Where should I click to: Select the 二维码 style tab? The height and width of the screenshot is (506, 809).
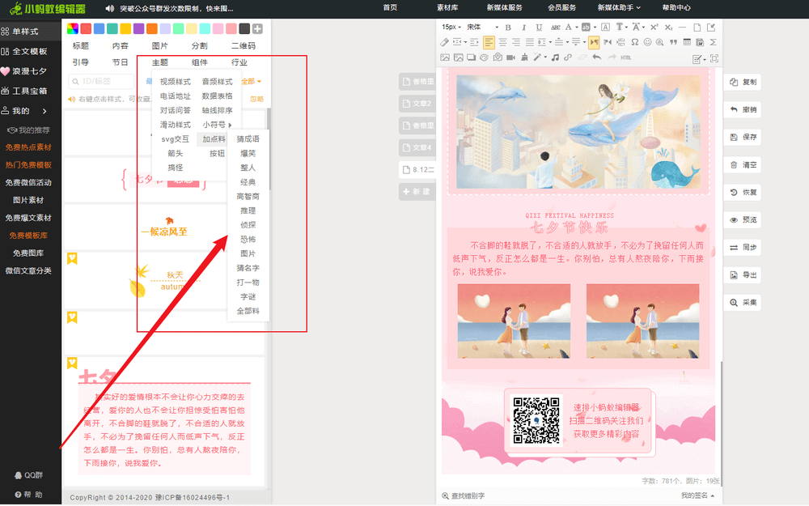[243, 46]
